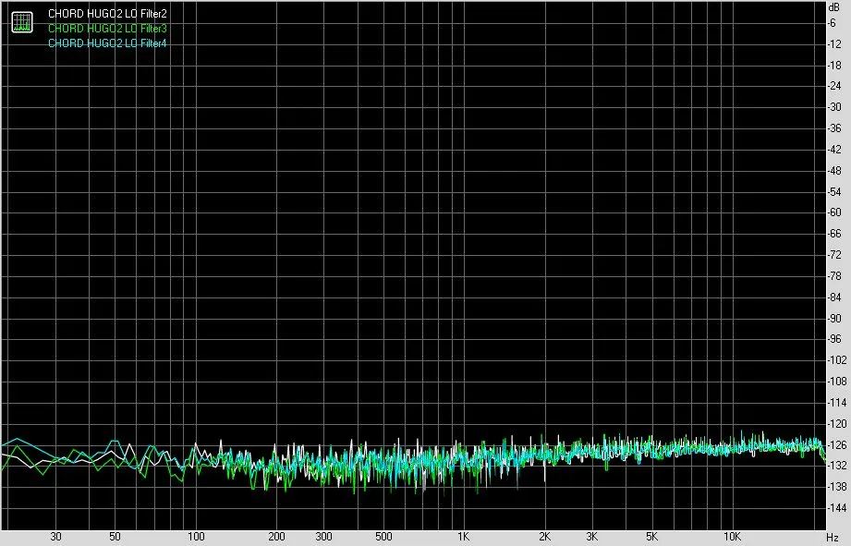Click the 5K frequency label
851x546 pixels.
pos(651,537)
